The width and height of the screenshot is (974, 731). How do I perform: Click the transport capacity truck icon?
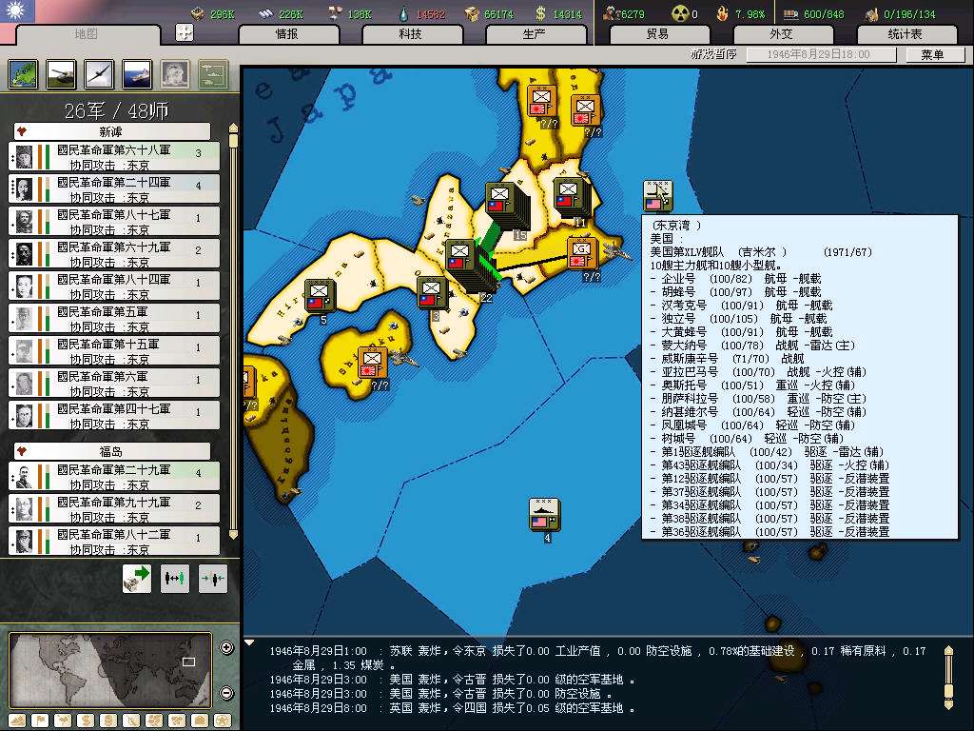point(790,13)
